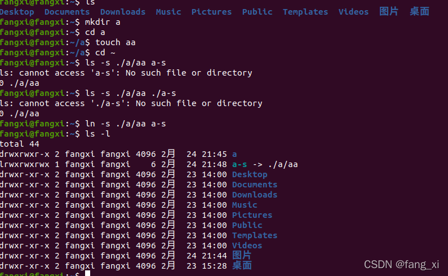
Task: Click the 'total 44' output line
Action: pos(20,144)
